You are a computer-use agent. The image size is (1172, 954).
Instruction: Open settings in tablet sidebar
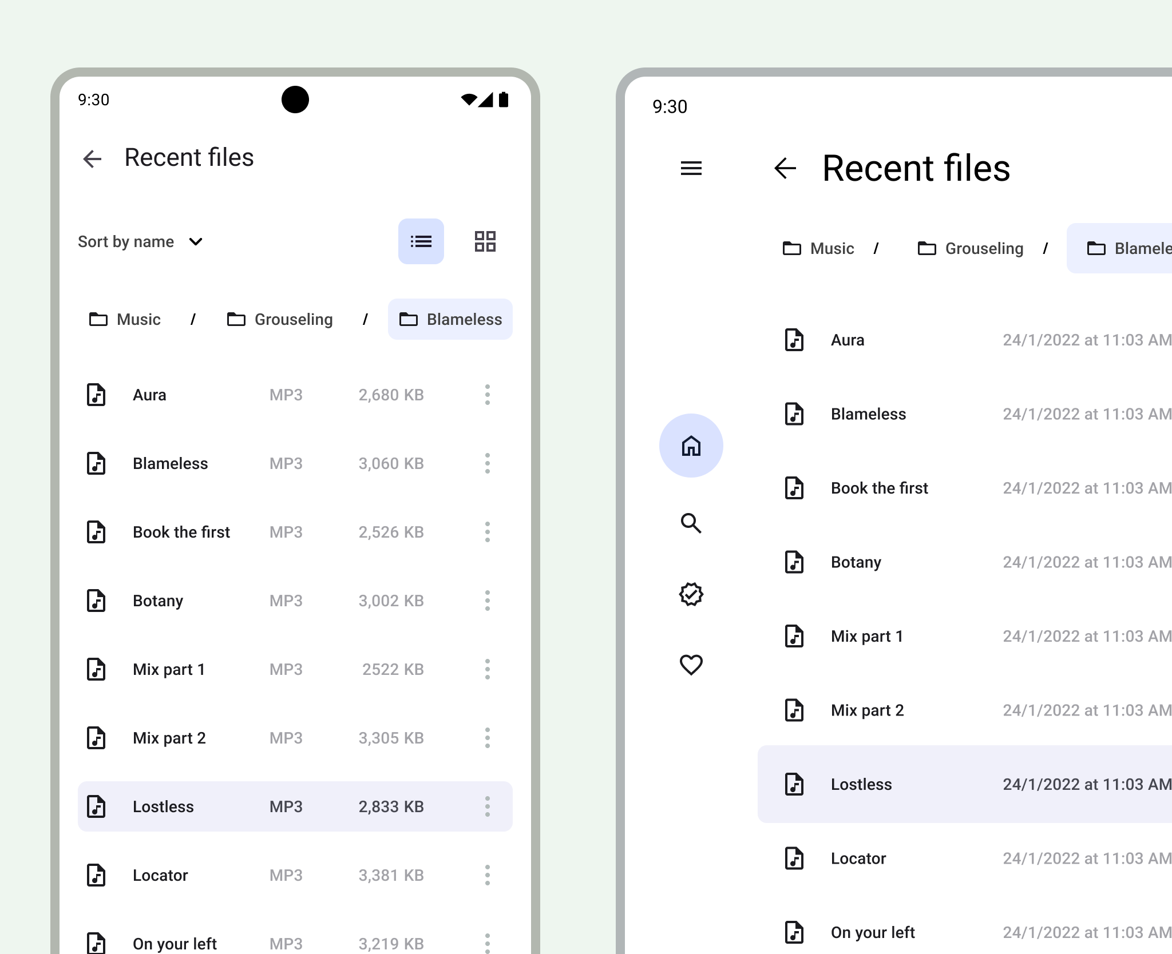click(691, 594)
